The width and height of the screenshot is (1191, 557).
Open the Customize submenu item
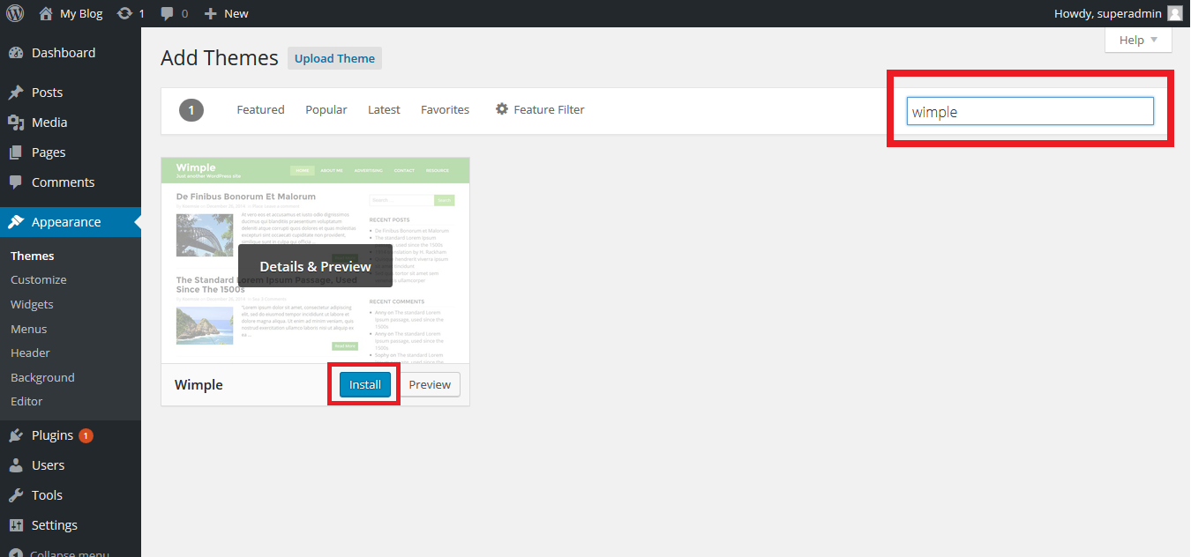39,279
